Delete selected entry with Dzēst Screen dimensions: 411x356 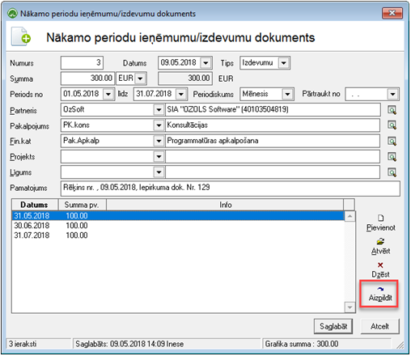click(380, 270)
